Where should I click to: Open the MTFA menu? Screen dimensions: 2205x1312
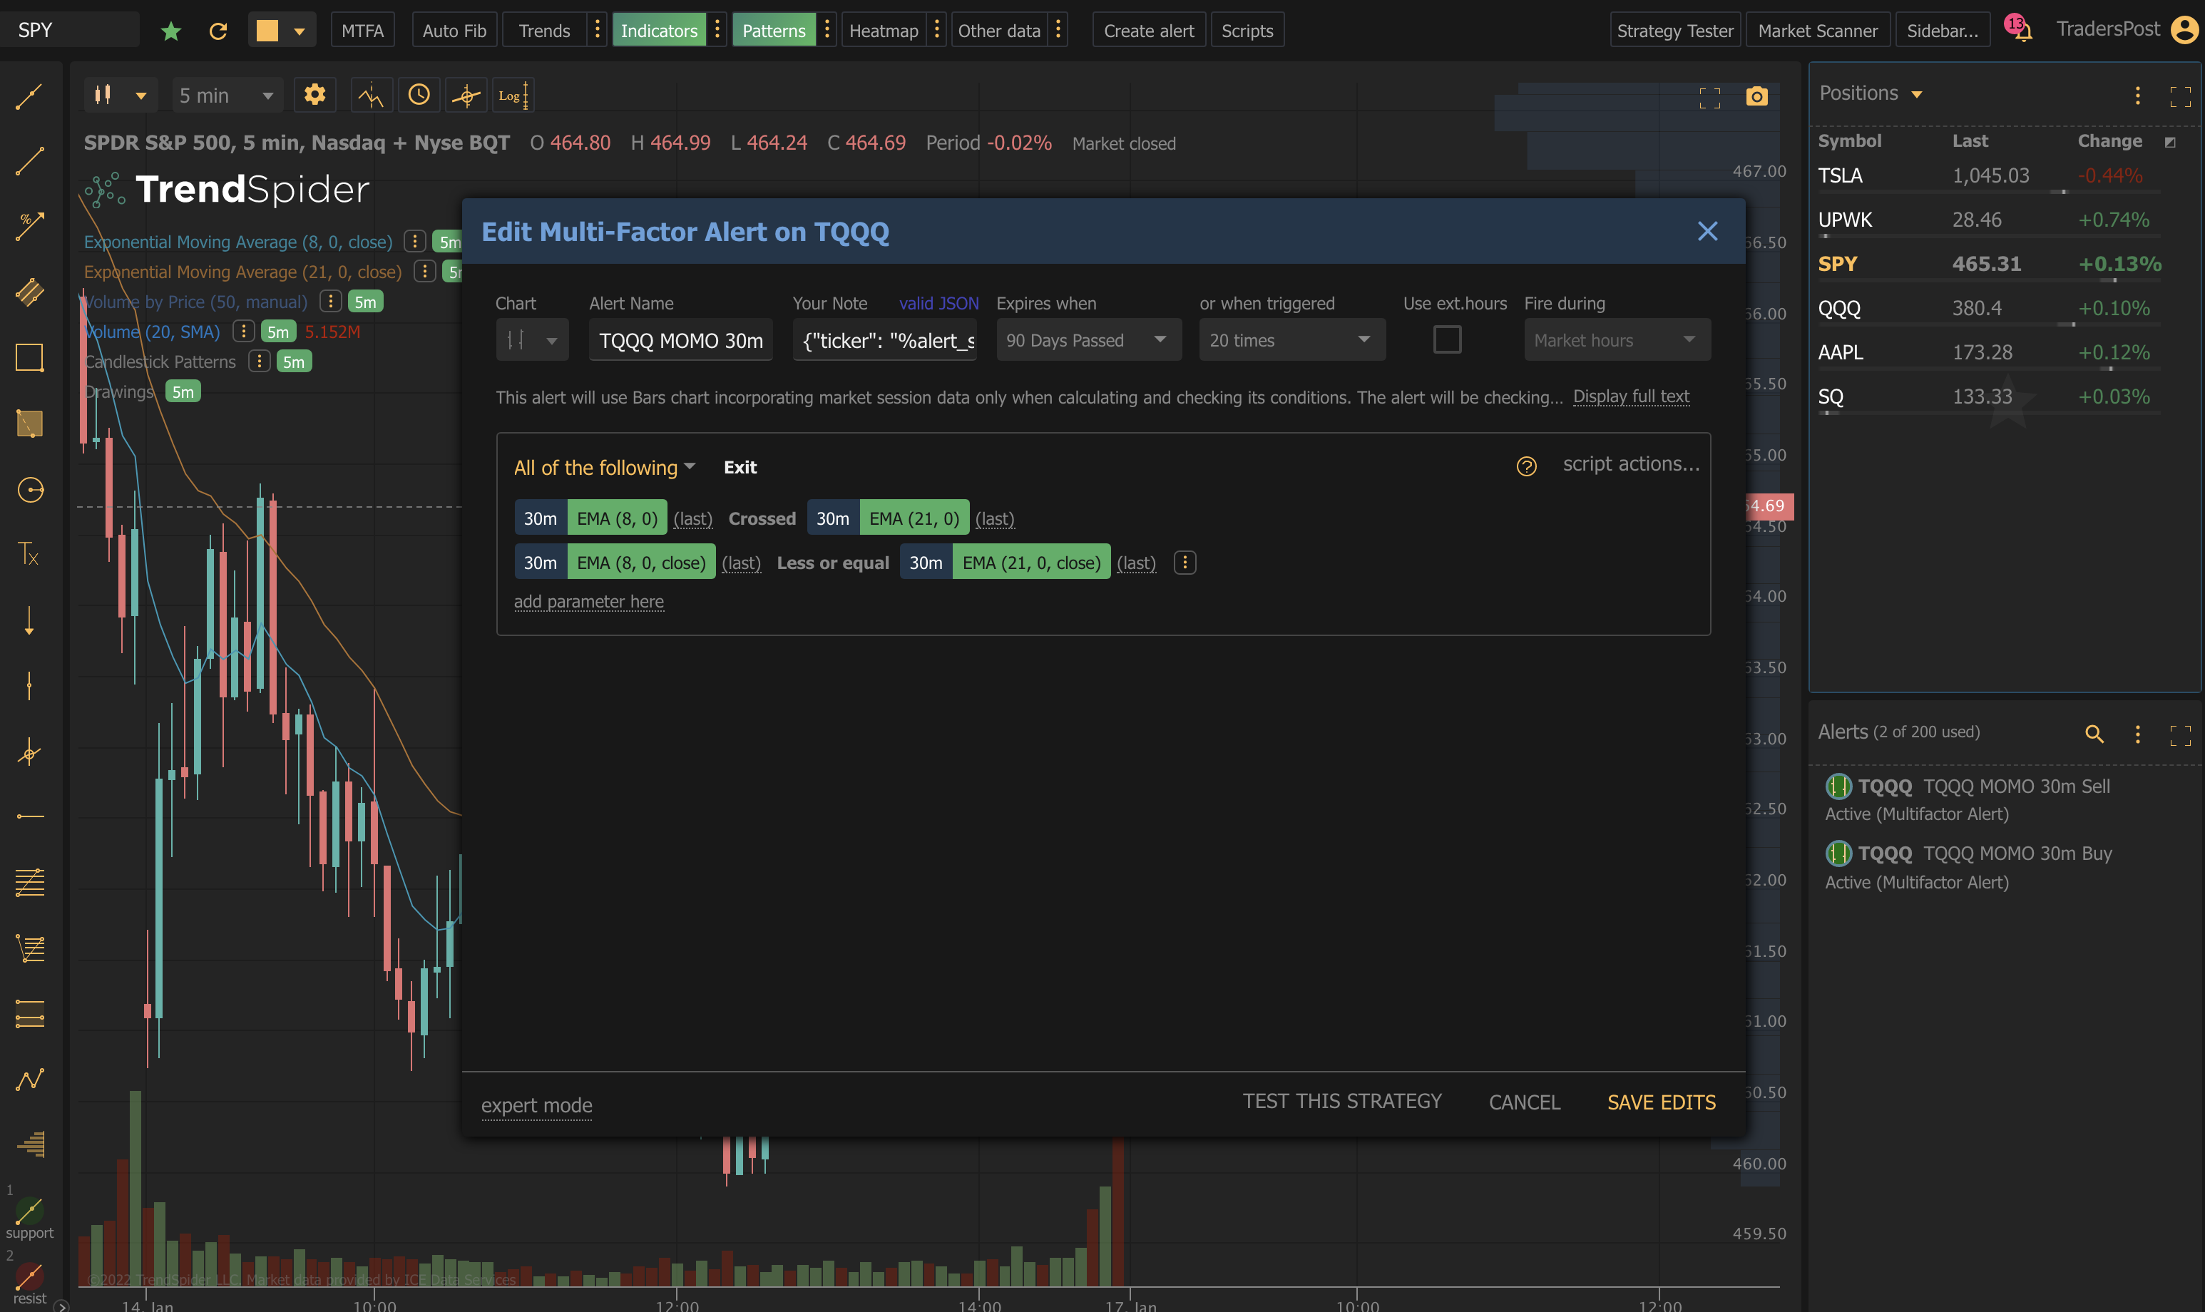point(362,31)
